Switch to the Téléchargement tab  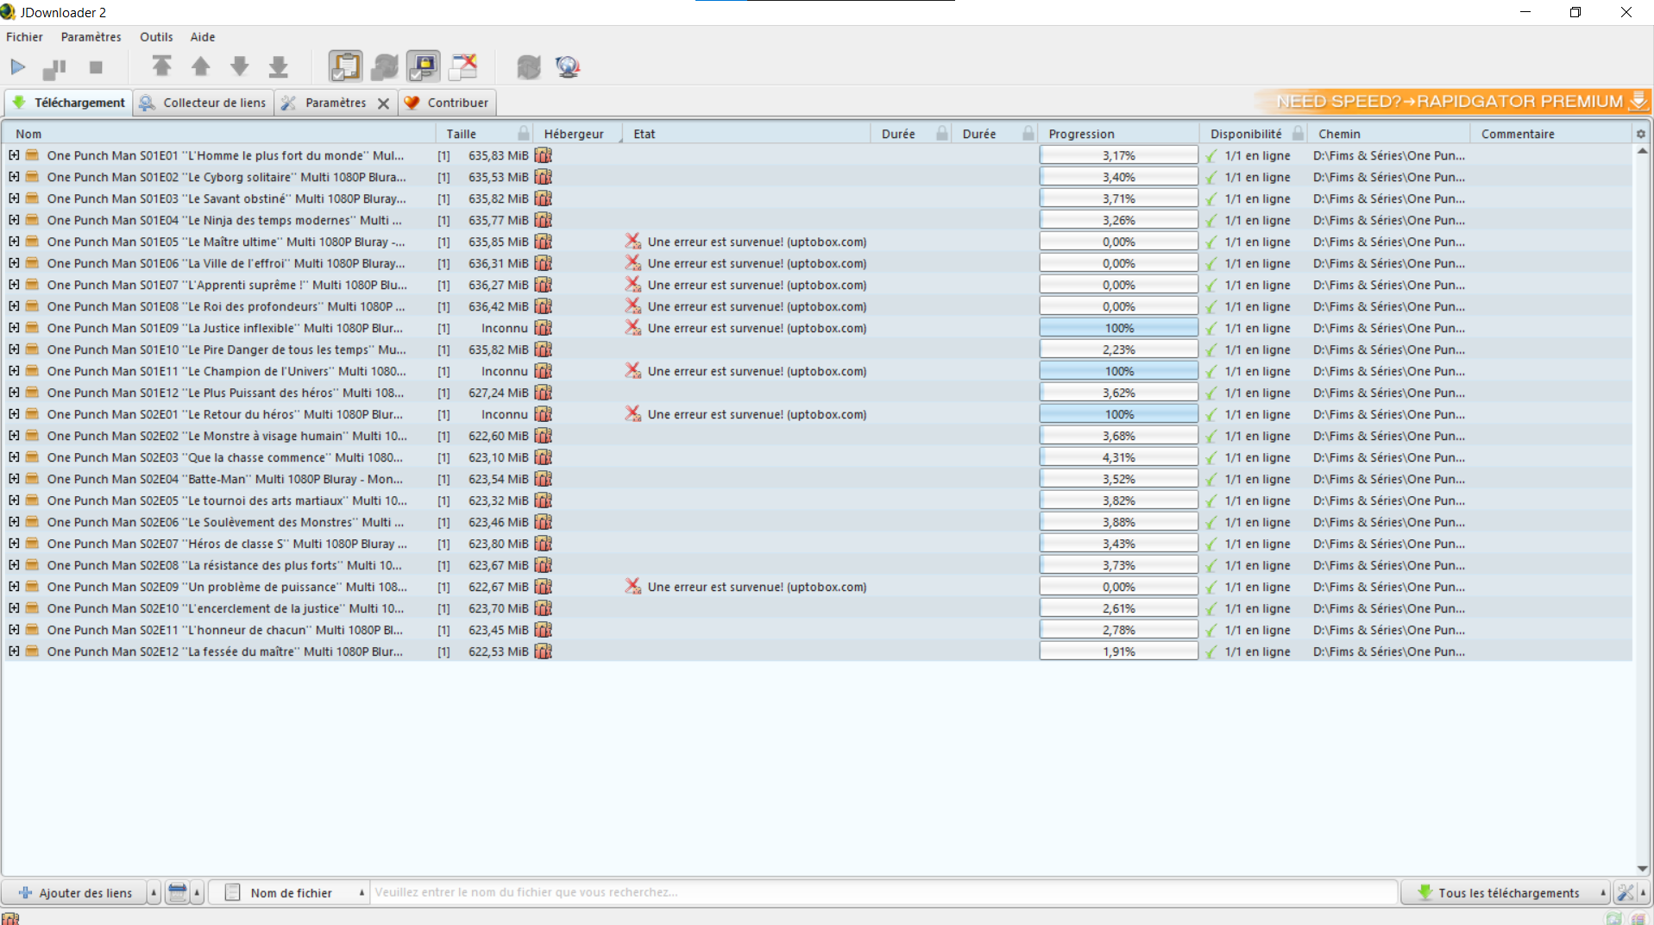68,103
